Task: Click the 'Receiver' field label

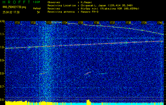Action: (x=54, y=9)
